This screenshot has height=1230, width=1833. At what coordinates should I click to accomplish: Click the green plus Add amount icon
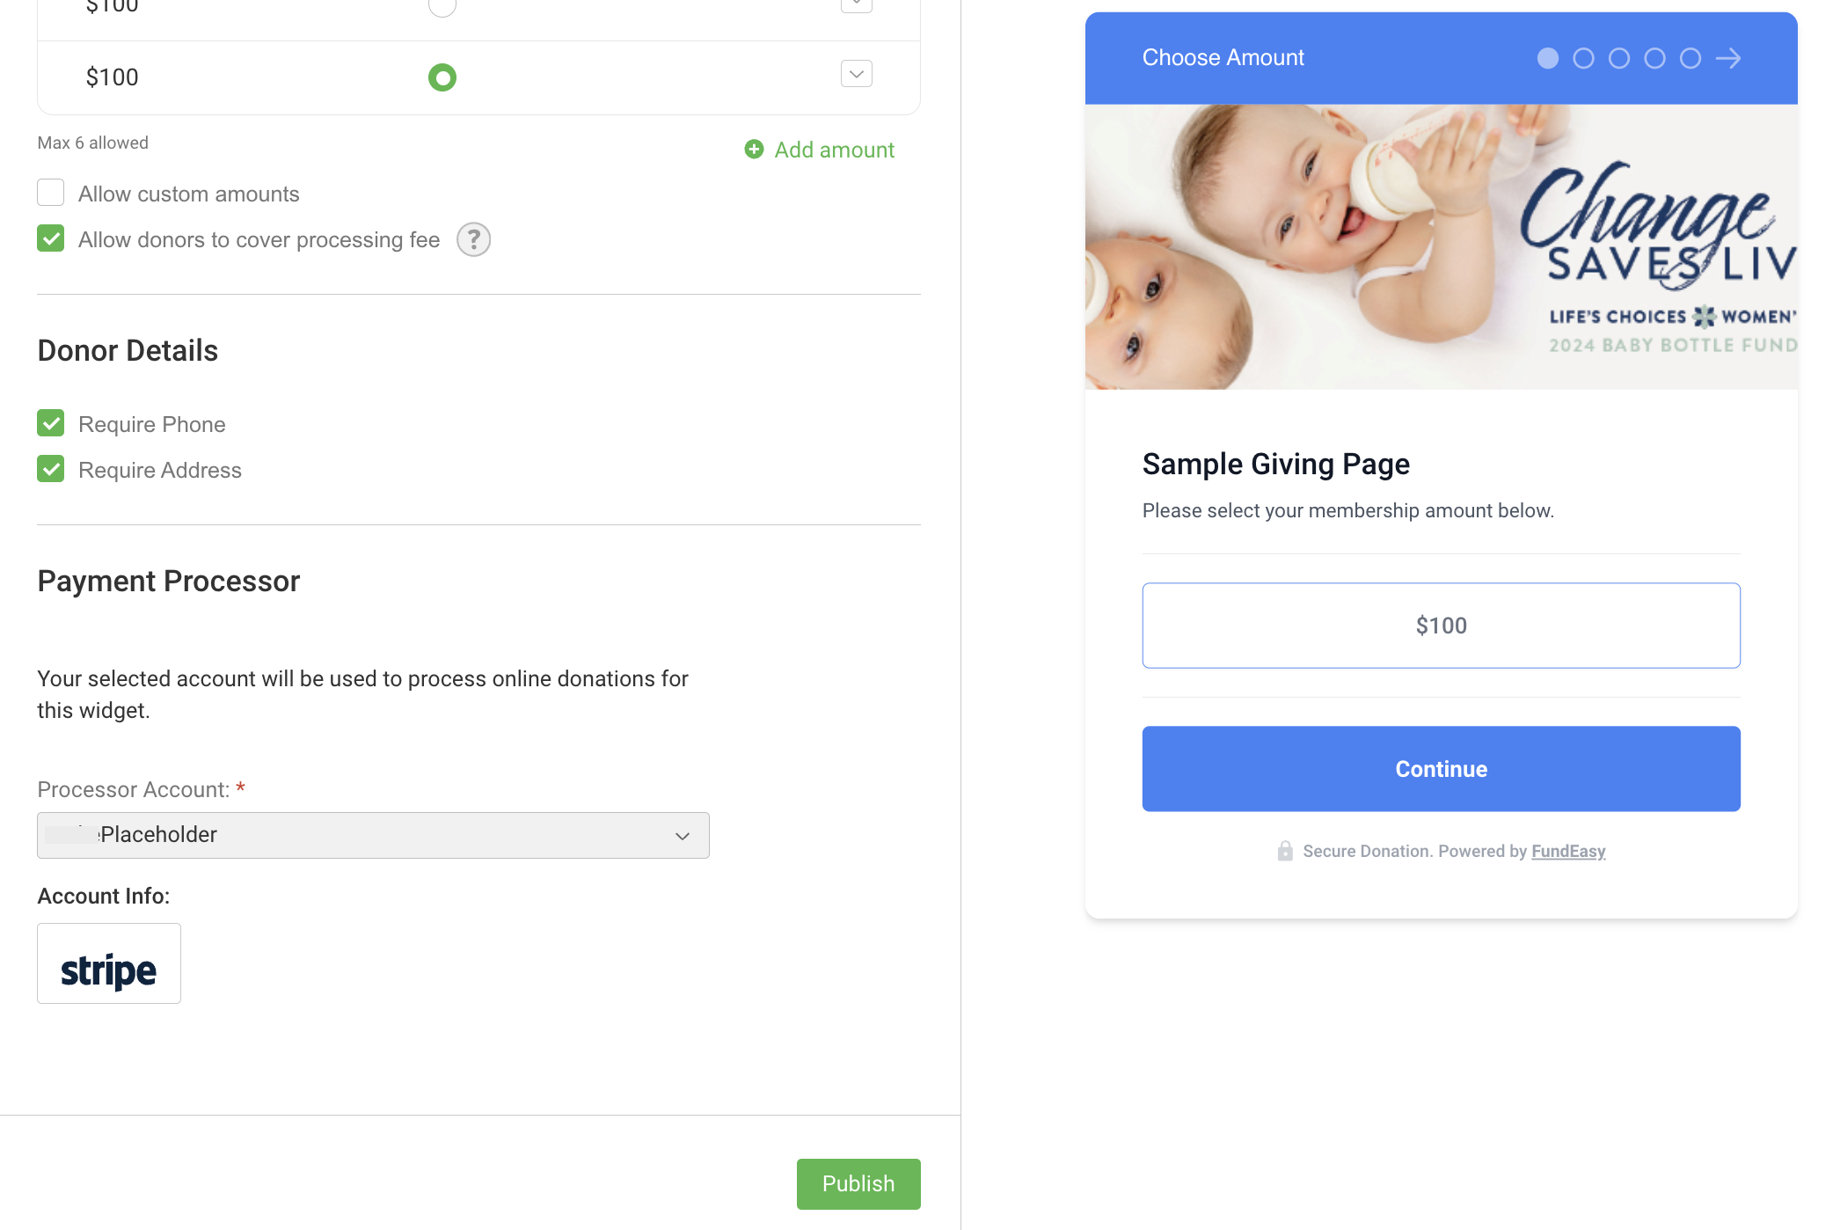pos(754,150)
